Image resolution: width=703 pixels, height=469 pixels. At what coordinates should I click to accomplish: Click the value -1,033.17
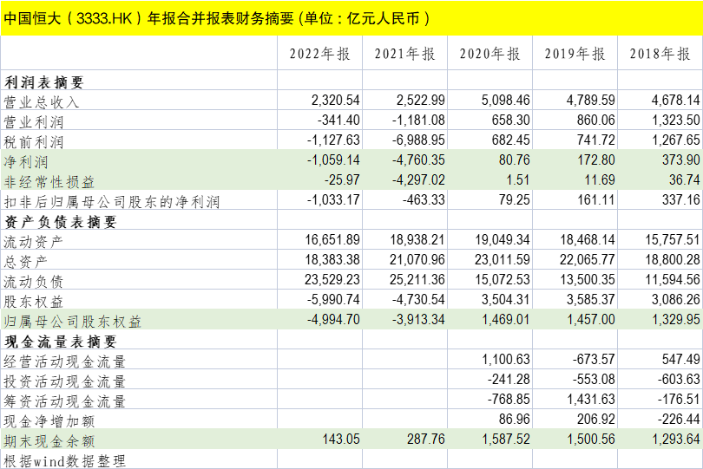coord(333,199)
